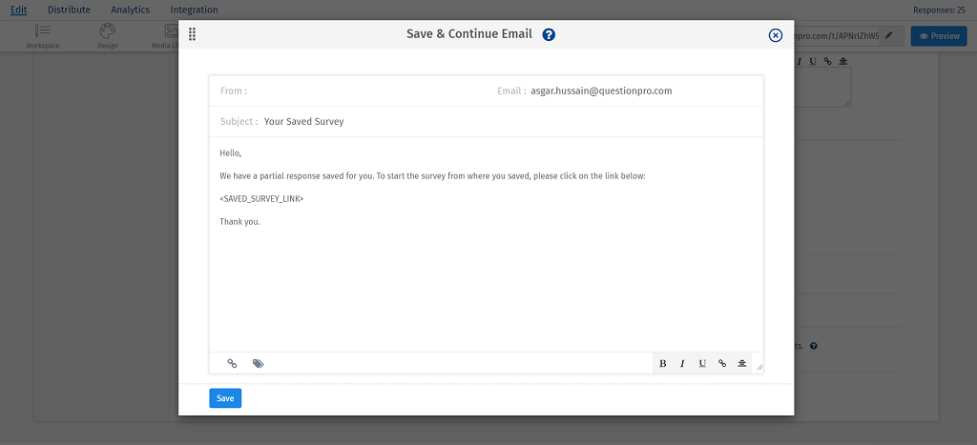Open the tags icon below the email body

pyautogui.click(x=258, y=363)
